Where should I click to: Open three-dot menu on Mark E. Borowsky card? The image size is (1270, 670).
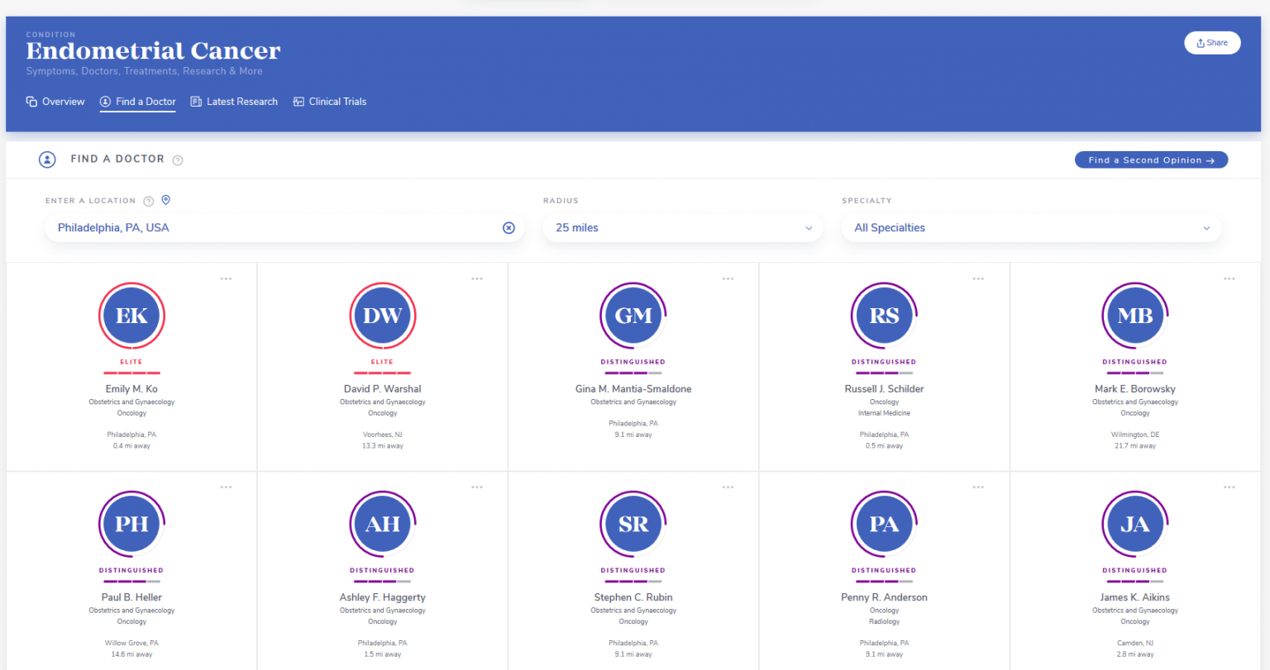[1229, 279]
